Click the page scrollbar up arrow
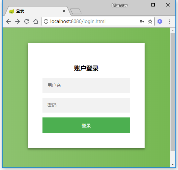Screen dimensions: 178x170 (173, 30)
